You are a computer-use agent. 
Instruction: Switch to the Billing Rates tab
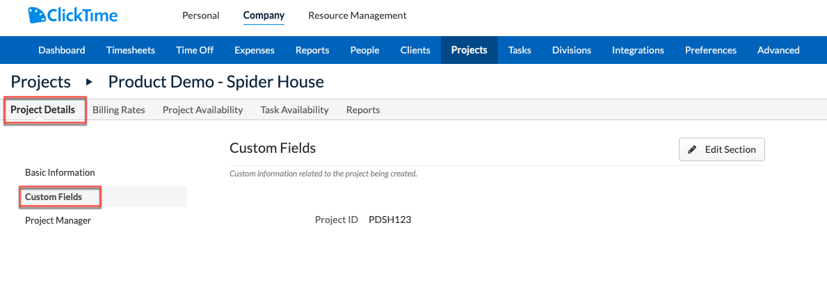(119, 110)
